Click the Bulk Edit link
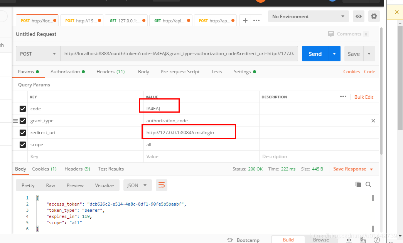This screenshot has height=243, width=403. (x=364, y=97)
